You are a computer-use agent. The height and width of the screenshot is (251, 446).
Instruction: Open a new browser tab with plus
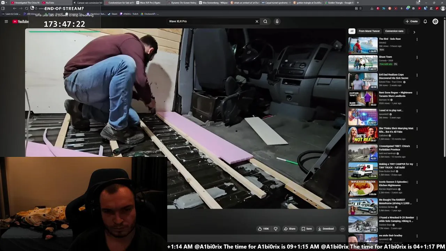click(358, 3)
